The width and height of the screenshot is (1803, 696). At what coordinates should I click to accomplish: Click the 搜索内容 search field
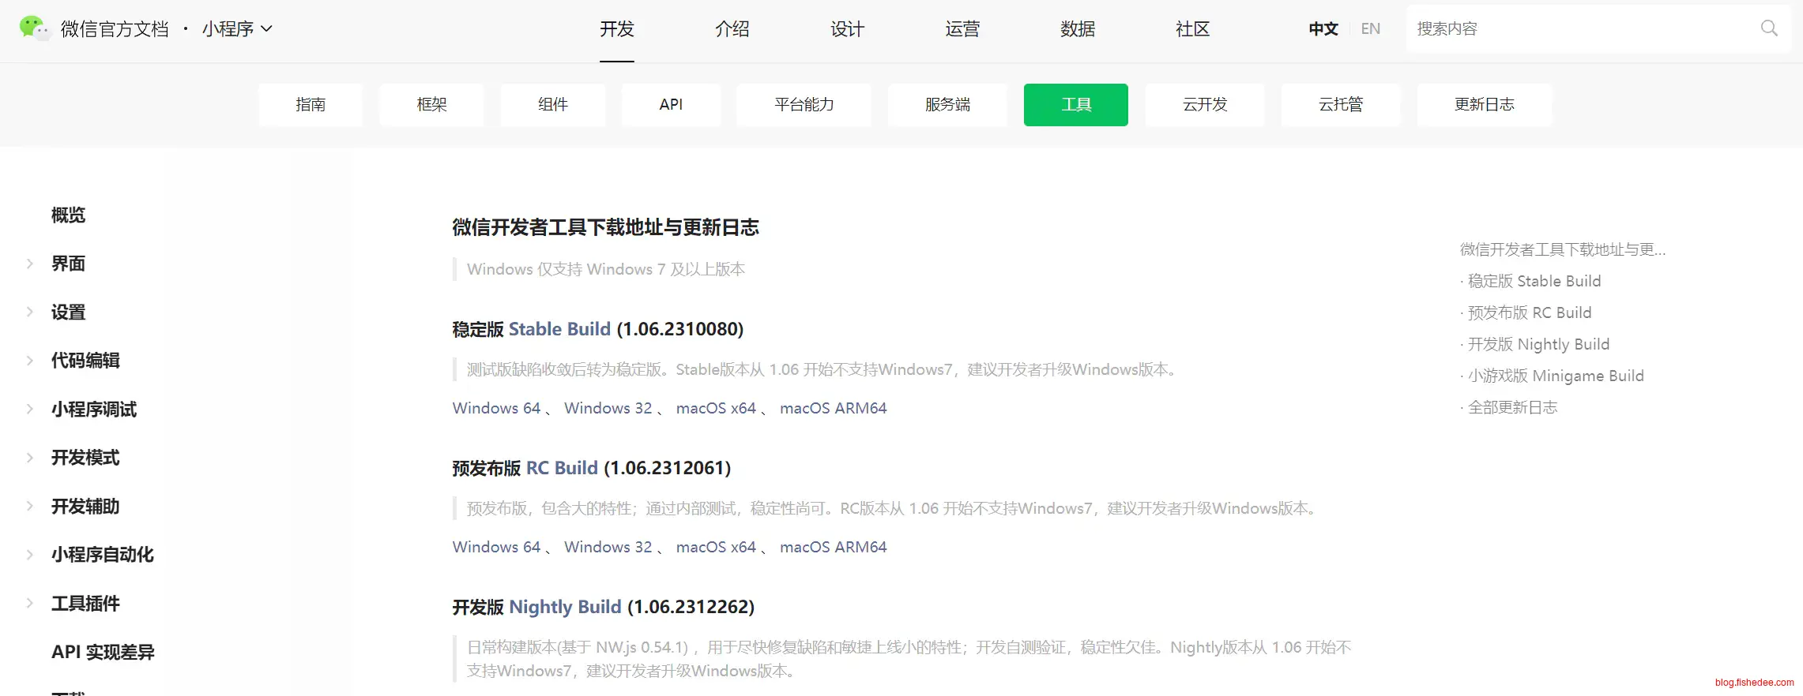(x=1580, y=29)
